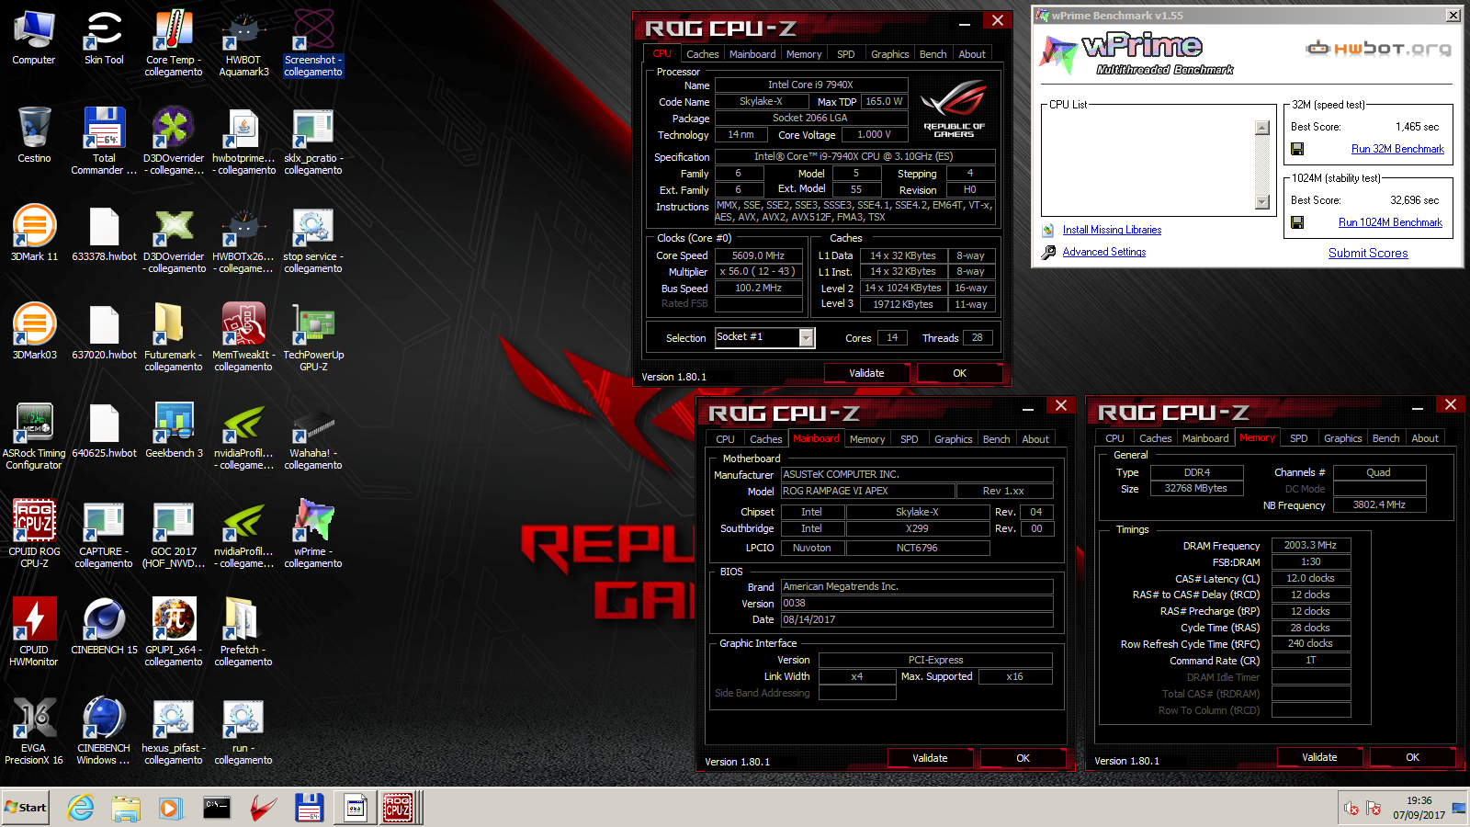Click Submit Scores link
The image size is (1470, 827).
click(x=1368, y=253)
